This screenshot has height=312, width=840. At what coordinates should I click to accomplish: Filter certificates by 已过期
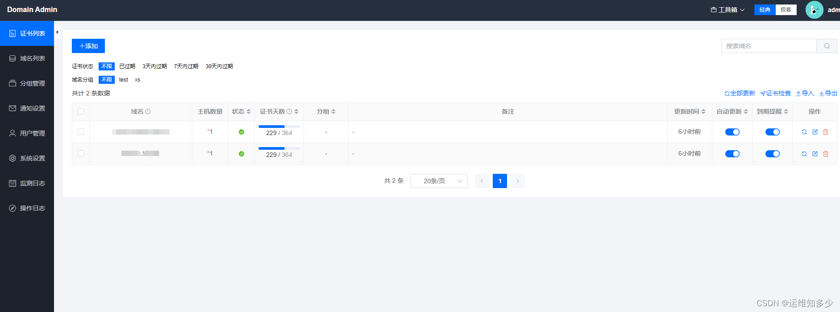(127, 66)
